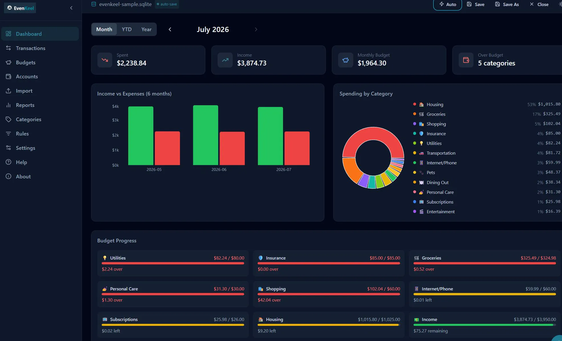Close the evenkeel-sample.sqlite file

[539, 4]
